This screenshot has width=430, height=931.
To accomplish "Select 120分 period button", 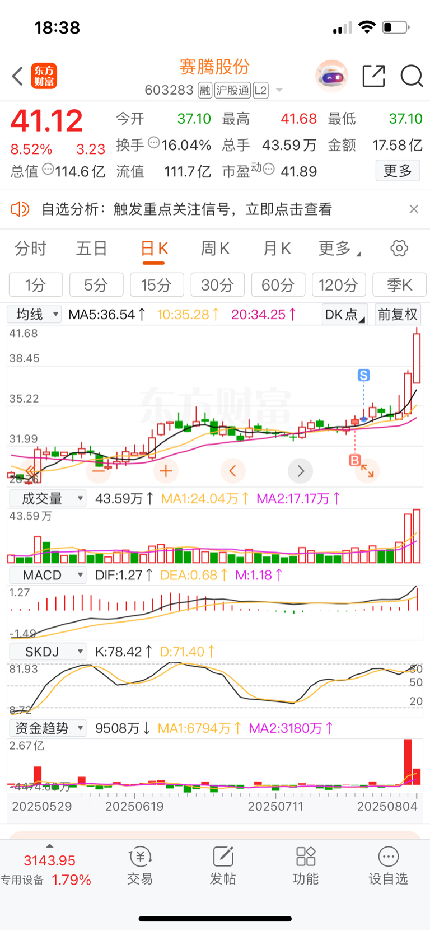I will pos(339,284).
